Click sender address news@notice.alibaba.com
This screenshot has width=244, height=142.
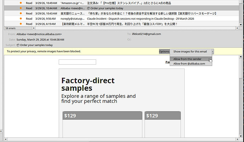pyautogui.click(x=44, y=34)
